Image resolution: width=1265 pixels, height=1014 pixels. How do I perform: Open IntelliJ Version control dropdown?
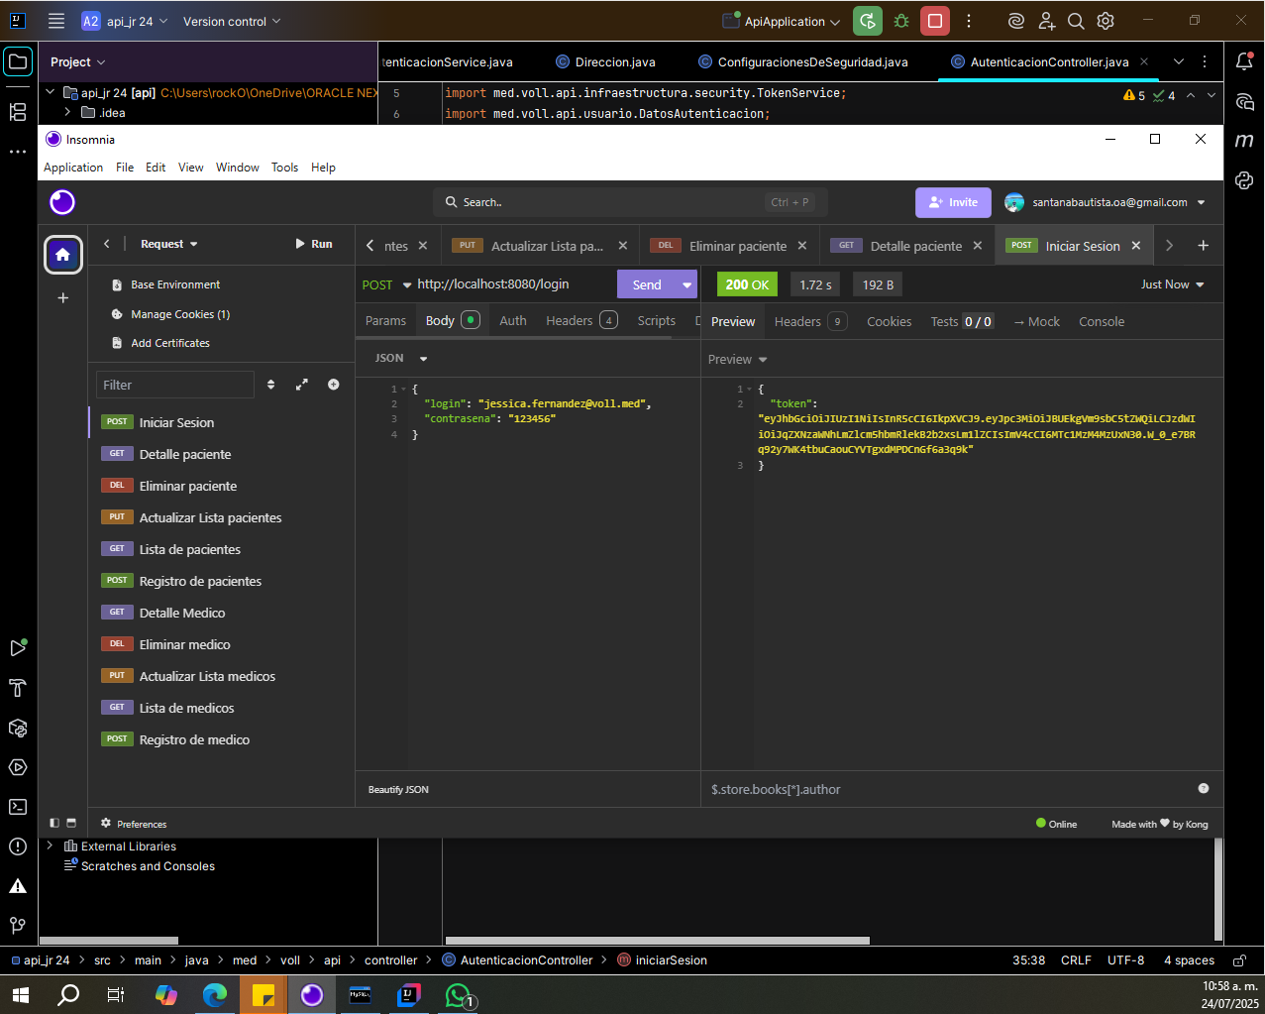pyautogui.click(x=232, y=21)
